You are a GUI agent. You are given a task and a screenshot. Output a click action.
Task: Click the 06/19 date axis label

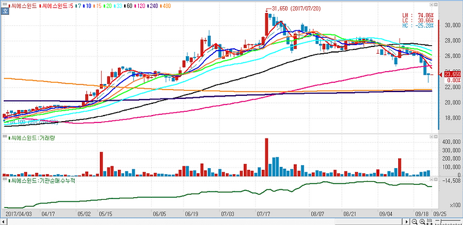click(191, 213)
